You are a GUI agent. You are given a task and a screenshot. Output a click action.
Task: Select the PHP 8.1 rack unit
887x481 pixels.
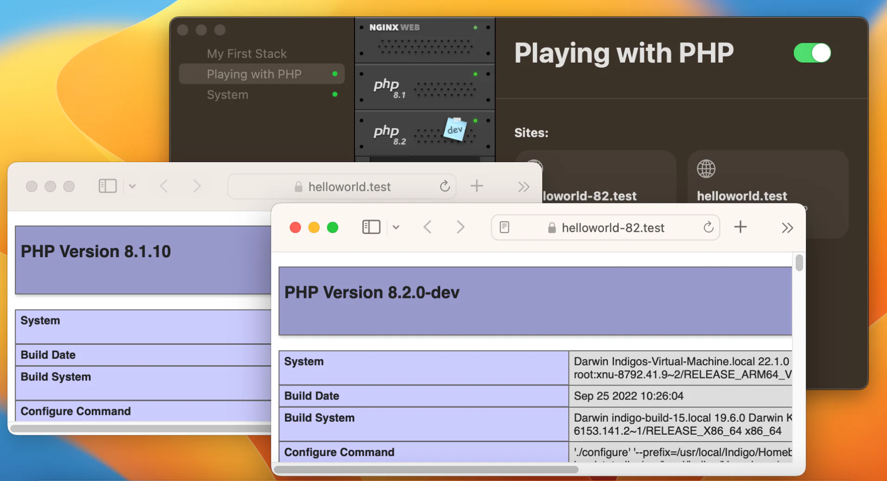pos(424,87)
